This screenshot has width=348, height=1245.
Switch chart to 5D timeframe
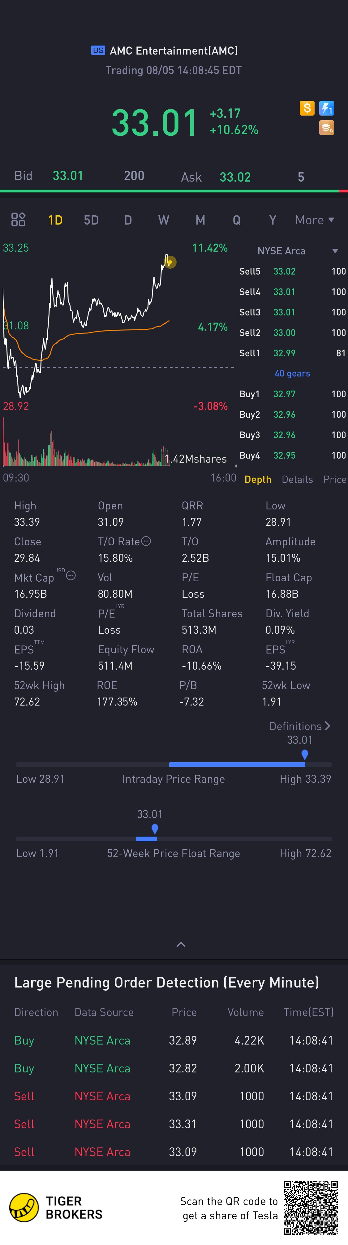pos(91,220)
